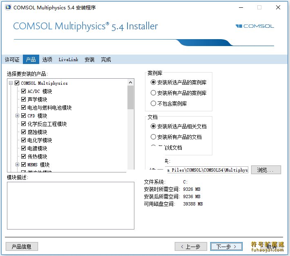Switch to the 完成 tab

point(106,60)
